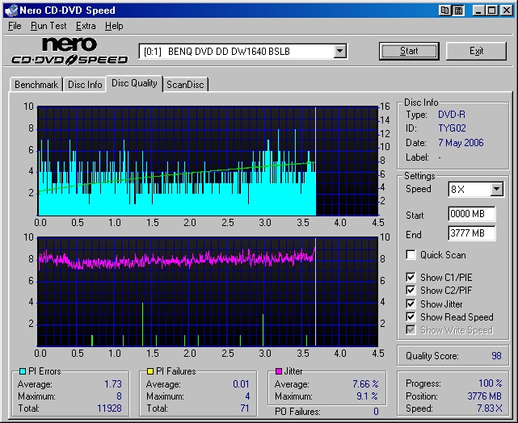
Task: Click the Jitter maximum 9.1 % value
Action: pos(367,396)
